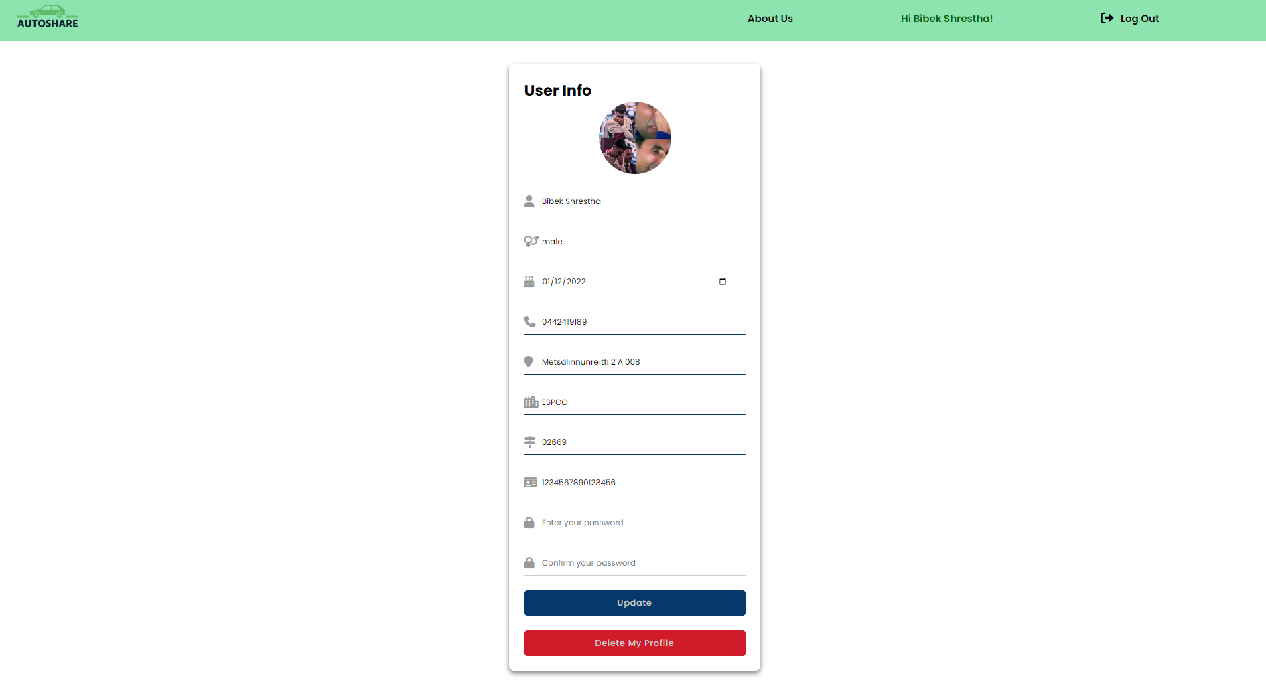Click the Update button
The width and height of the screenshot is (1266, 682).
point(634,602)
